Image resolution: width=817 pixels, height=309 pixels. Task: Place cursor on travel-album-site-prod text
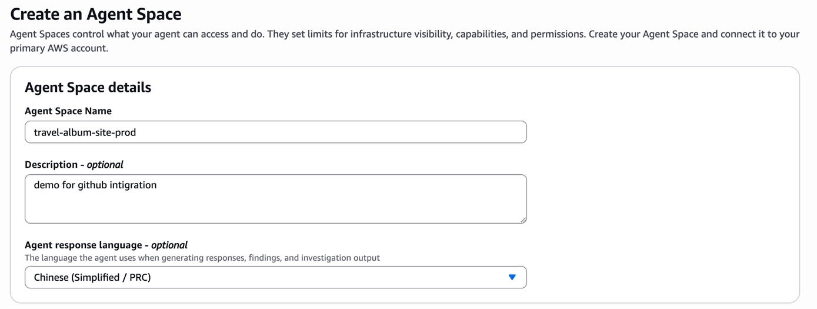click(x=85, y=132)
